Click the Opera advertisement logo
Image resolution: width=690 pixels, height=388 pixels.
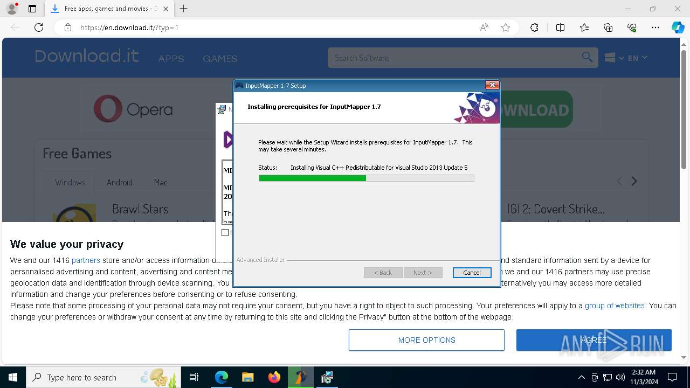(x=133, y=109)
